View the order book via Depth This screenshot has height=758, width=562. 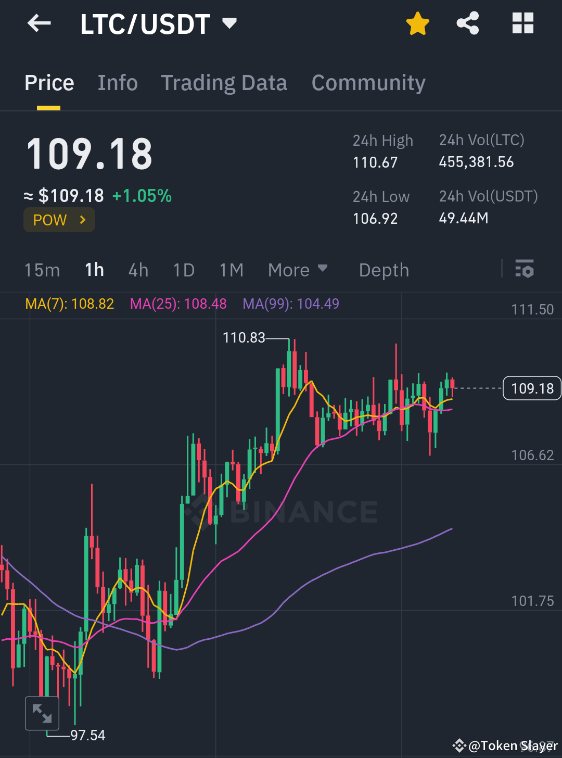pos(384,270)
